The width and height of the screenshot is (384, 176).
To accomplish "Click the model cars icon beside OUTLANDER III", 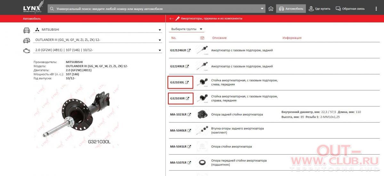I will (x=27, y=40).
